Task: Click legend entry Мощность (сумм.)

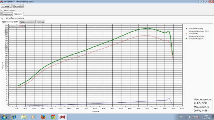Action: click(x=196, y=39)
